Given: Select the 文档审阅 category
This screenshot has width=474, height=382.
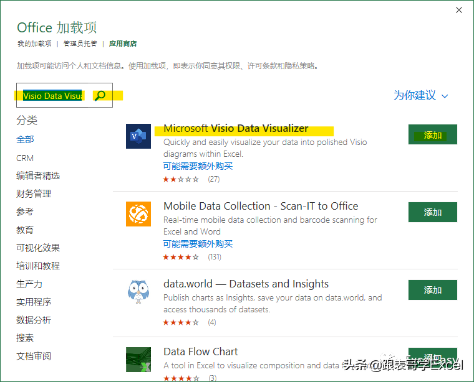Looking at the screenshot, I should [34, 356].
